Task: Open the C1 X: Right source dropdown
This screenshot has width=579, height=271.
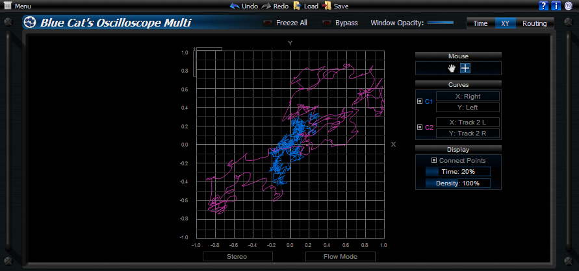Action: click(x=467, y=97)
